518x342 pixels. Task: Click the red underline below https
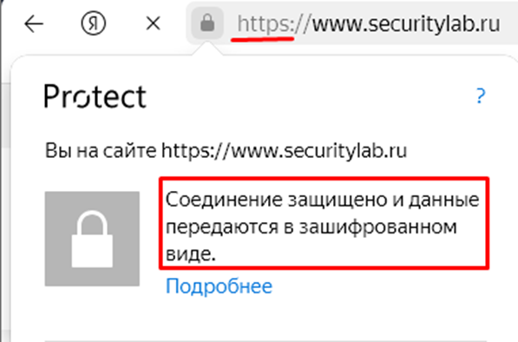point(263,39)
